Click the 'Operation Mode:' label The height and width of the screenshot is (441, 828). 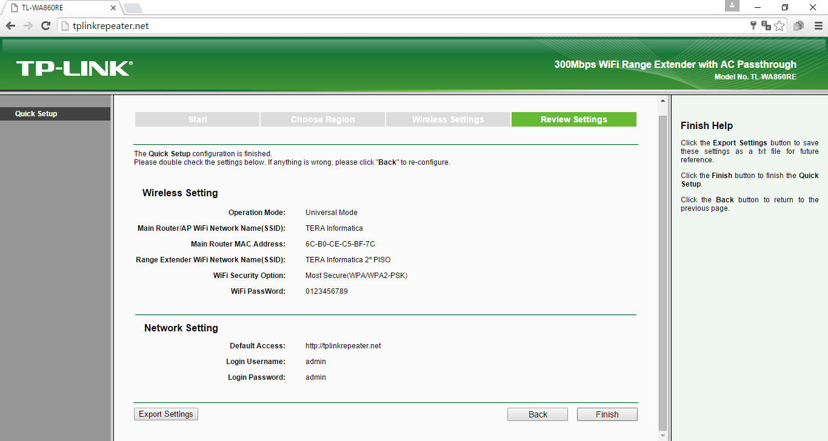tap(257, 213)
